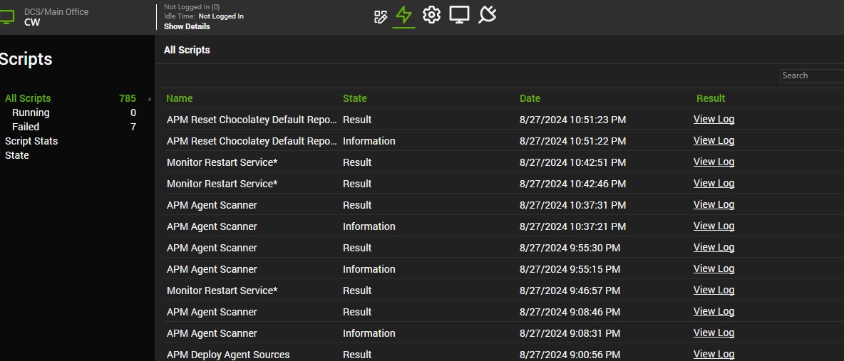The width and height of the screenshot is (844, 361).
Task: View Log for 10:51:23 PM Chocolatey script
Action: click(714, 119)
